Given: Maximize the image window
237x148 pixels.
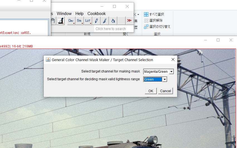Looking at the screenshot, I should tap(218, 40).
